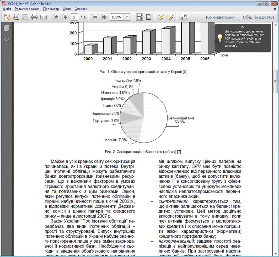
Task: Click the pie label 'Португалія 3,0%'
Action: click(x=106, y=121)
